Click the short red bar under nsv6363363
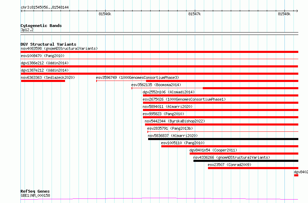Viewport: 308px width, 203px height. [x=43, y=81]
